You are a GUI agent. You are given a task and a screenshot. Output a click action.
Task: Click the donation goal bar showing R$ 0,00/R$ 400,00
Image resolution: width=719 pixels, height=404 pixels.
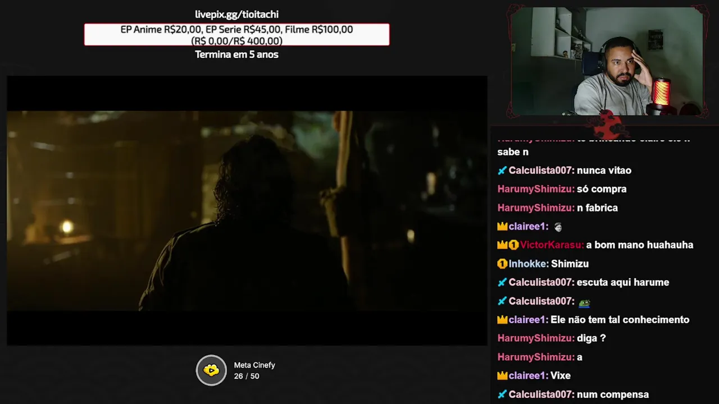(236, 35)
